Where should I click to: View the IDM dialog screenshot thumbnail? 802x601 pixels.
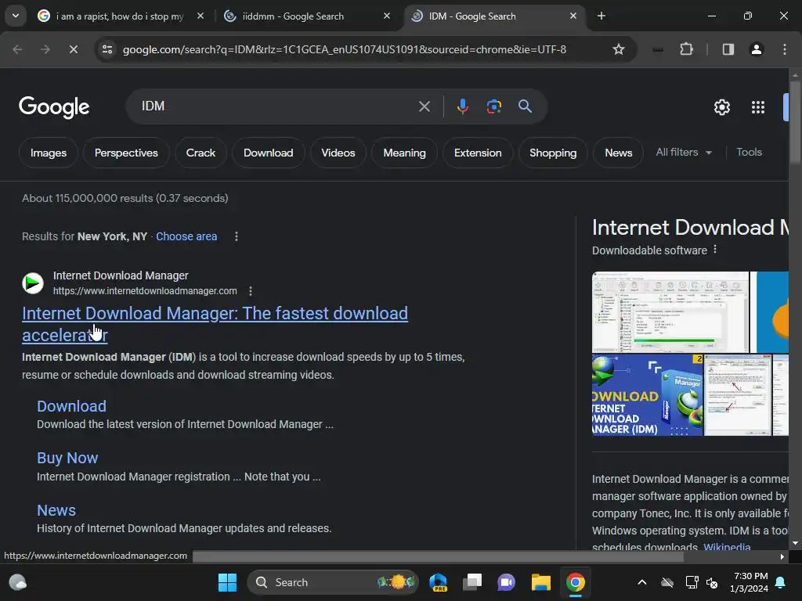pos(738,395)
